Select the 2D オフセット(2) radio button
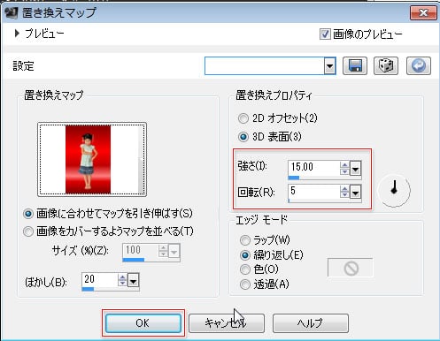 [x=243, y=118]
